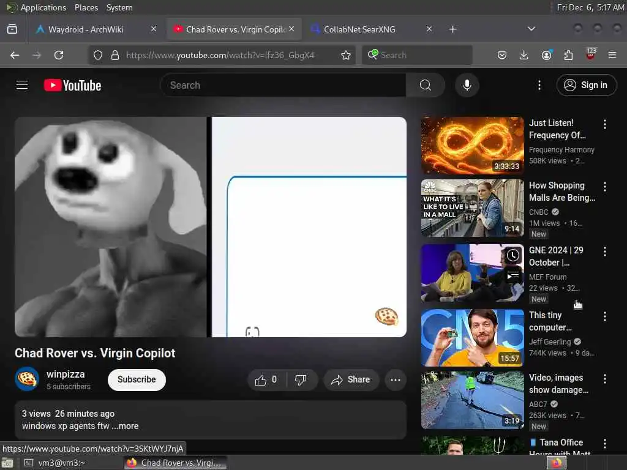Close the CollabNet SearXNG tab

click(429, 29)
